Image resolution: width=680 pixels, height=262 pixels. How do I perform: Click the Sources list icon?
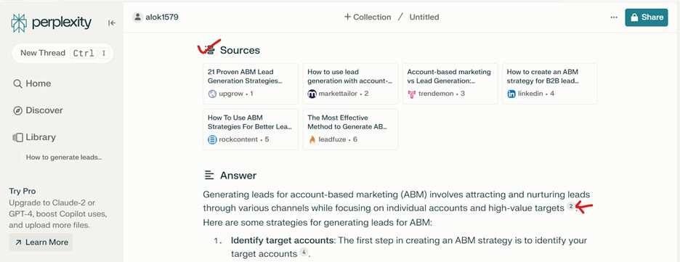210,50
